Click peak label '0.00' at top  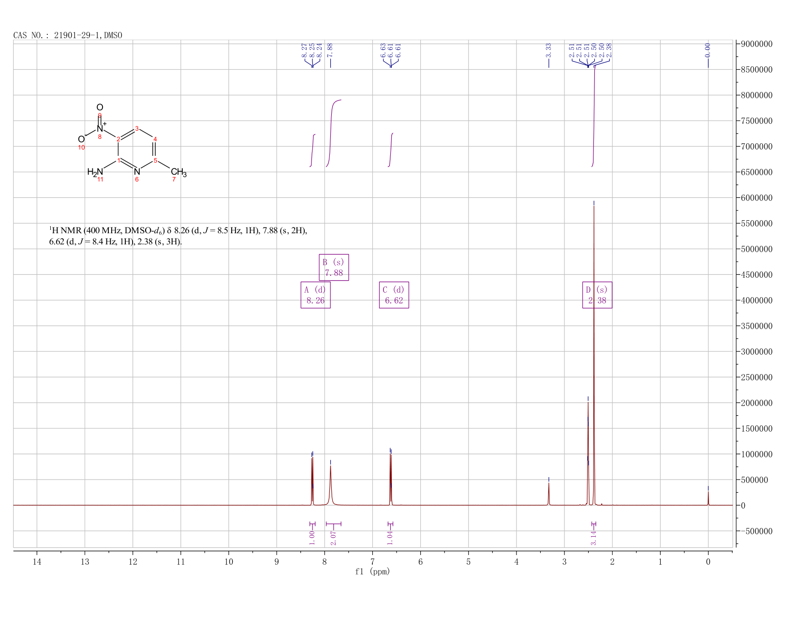tap(708, 50)
